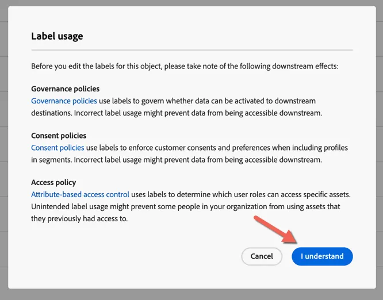Click the 'destinations. Incorrect label usage' line
Screen dimensions: 383x300
(177, 113)
